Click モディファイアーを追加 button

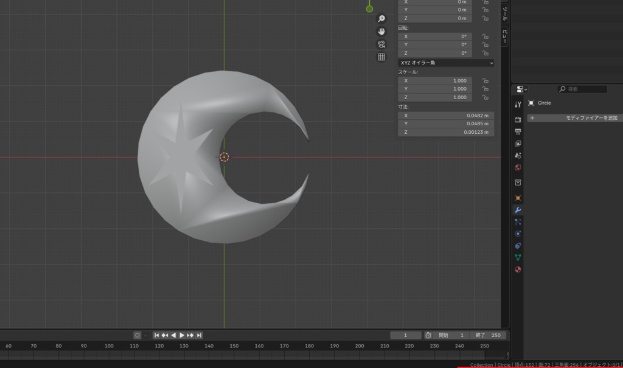(575, 118)
